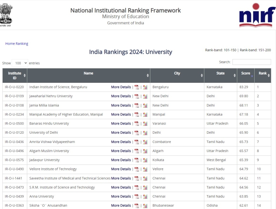Open chart icon for Banaras Hindu University
The height and width of the screenshot is (209, 276).
(145, 124)
